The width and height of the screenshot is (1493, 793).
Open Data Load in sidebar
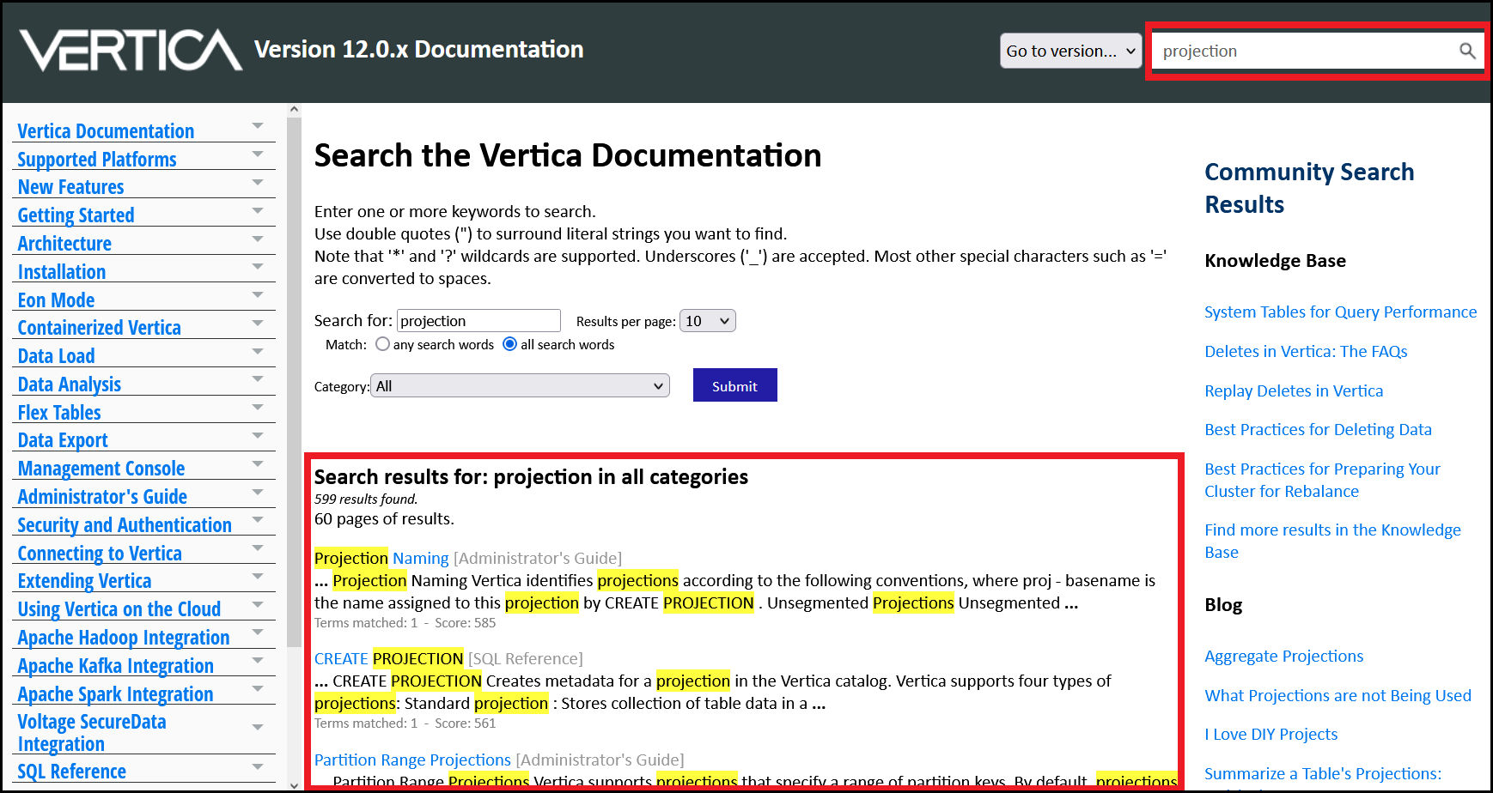click(x=56, y=356)
